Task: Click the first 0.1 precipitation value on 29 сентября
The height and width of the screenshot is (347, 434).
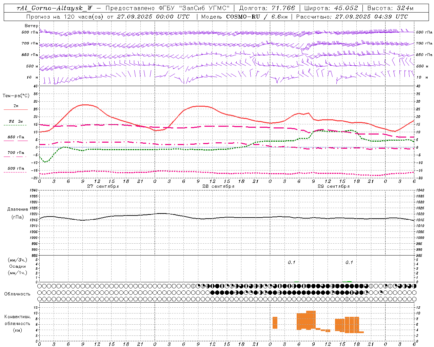Action: tap(292, 263)
